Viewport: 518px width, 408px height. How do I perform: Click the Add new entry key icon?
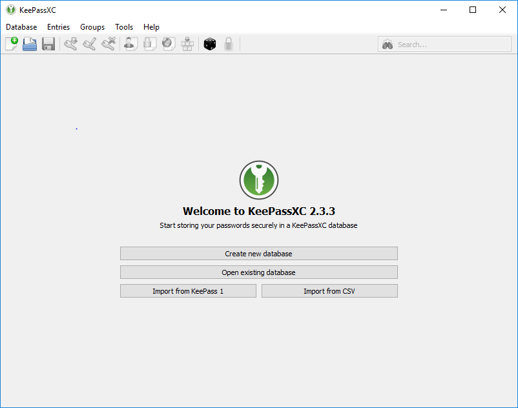[70, 44]
